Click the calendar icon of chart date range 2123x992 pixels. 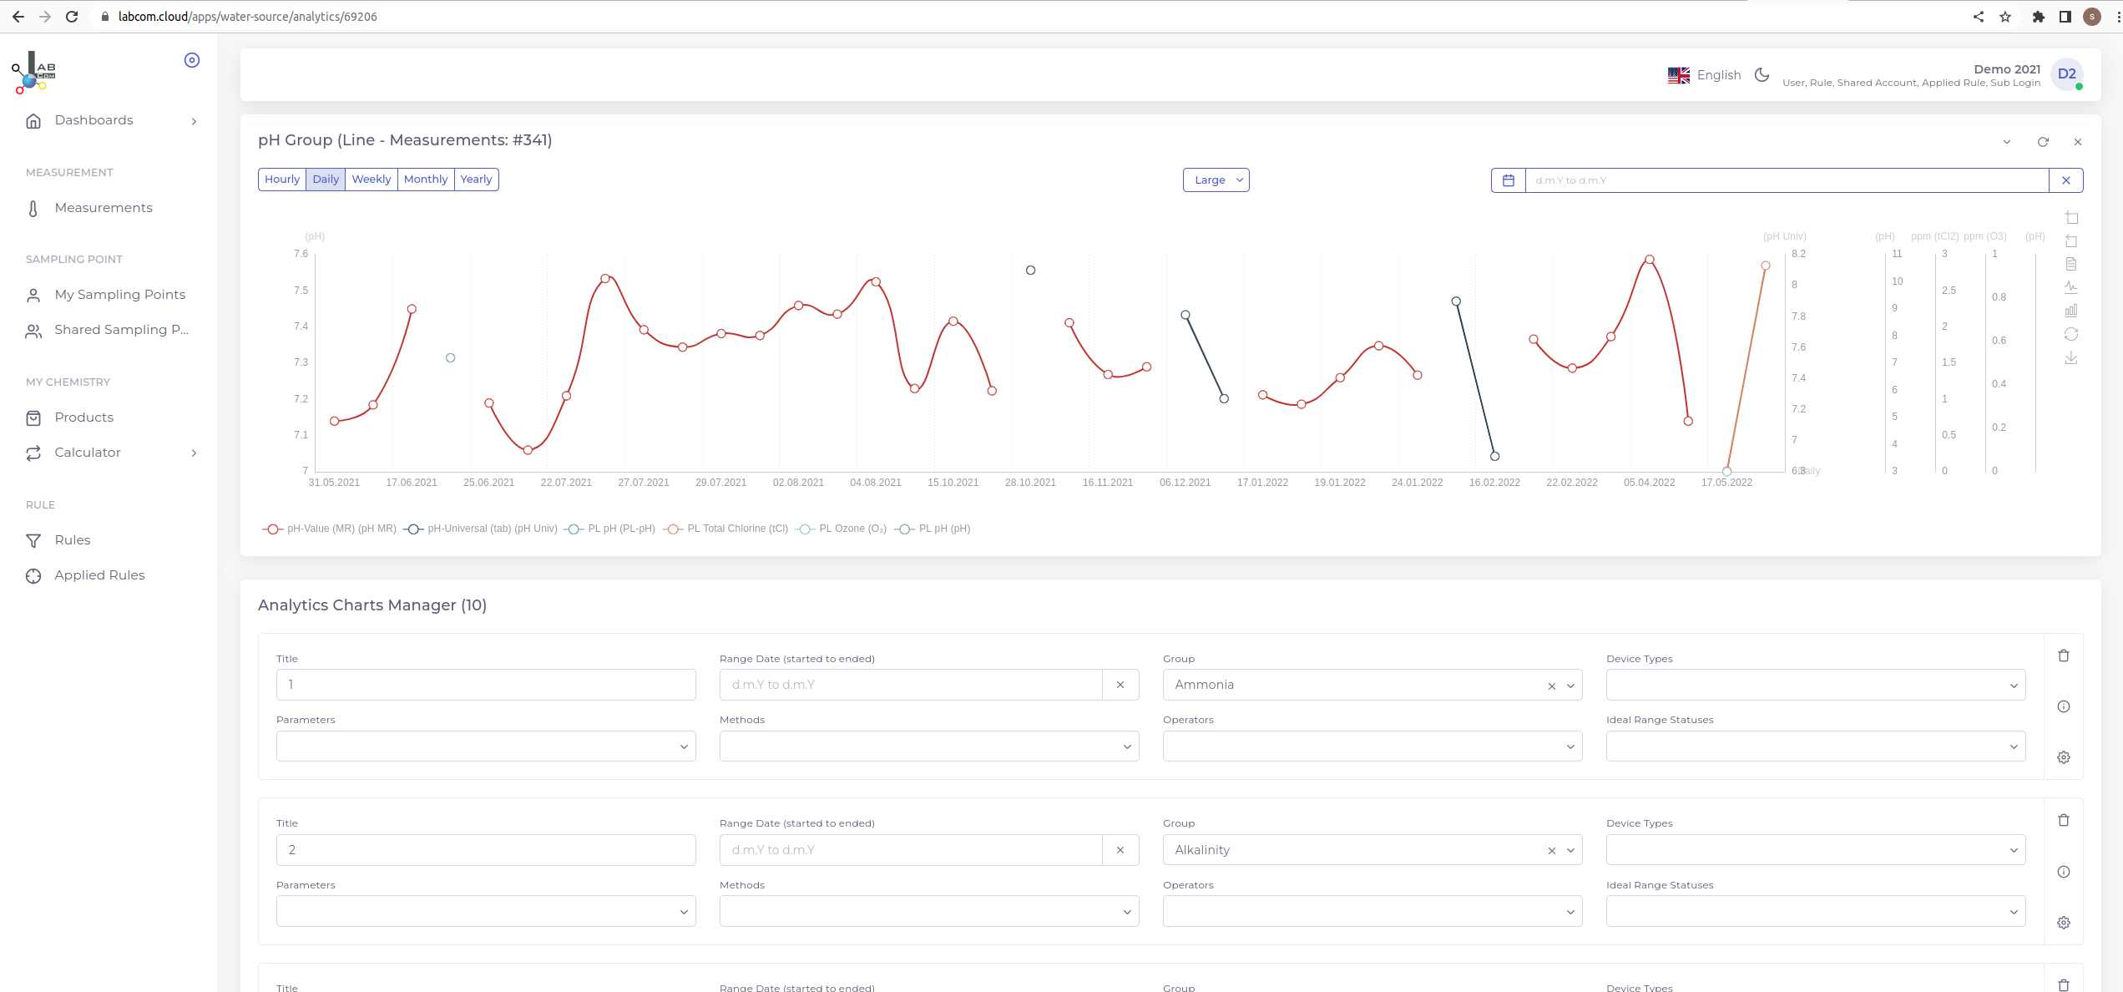coord(1509,180)
